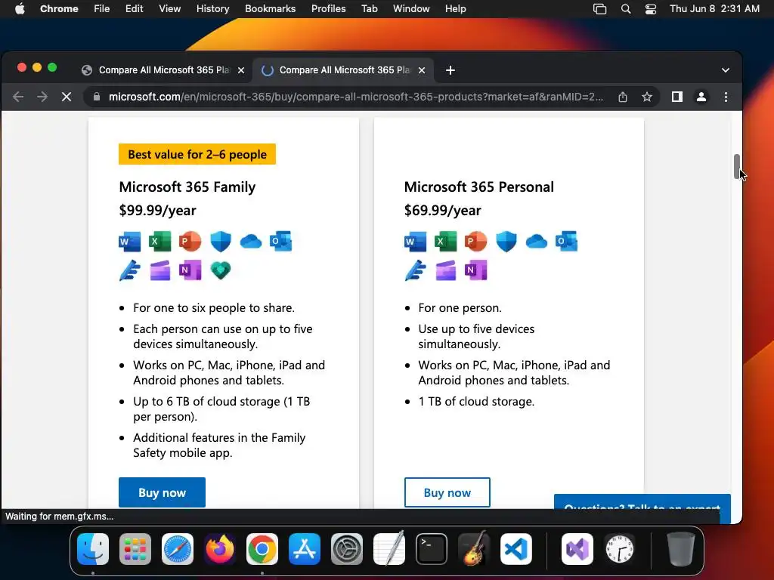
Task: Click the Clipchamp icon under Personal plan
Action: pos(445,270)
